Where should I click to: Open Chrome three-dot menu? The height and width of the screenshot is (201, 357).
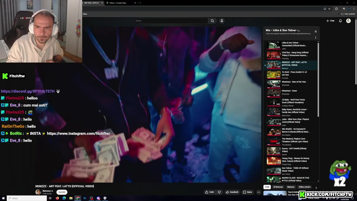click(354, 9)
